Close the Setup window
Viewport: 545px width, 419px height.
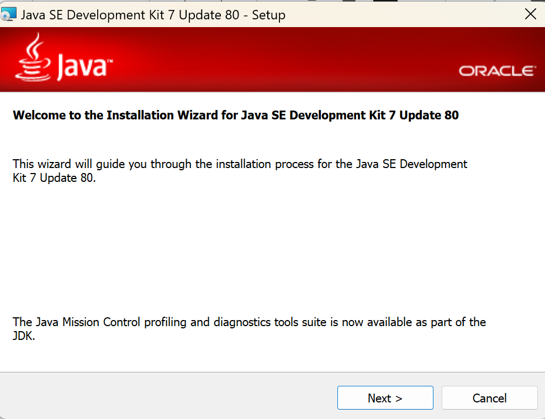[x=531, y=14]
